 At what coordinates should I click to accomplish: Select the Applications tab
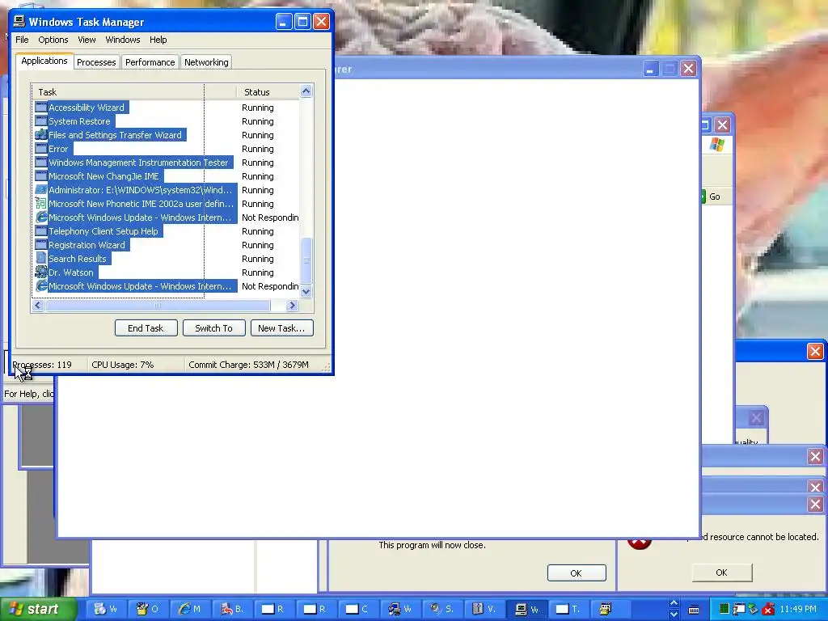[44, 61]
